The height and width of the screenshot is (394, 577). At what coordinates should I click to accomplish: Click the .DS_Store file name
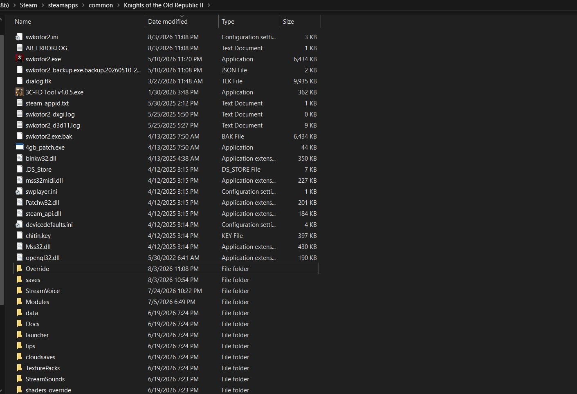click(x=38, y=169)
